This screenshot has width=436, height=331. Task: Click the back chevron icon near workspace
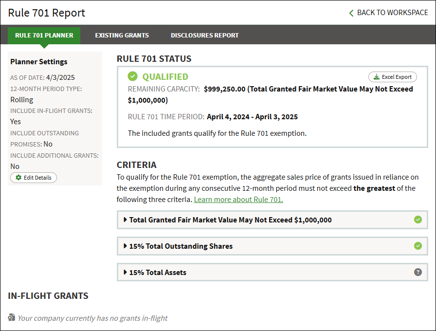pos(351,13)
